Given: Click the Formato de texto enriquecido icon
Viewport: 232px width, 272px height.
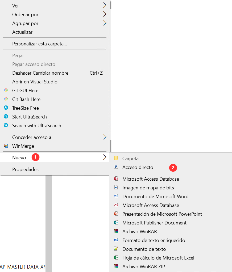Looking at the screenshot, I should (x=116, y=240).
